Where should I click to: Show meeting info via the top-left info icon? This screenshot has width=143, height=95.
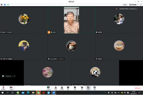point(2,5)
